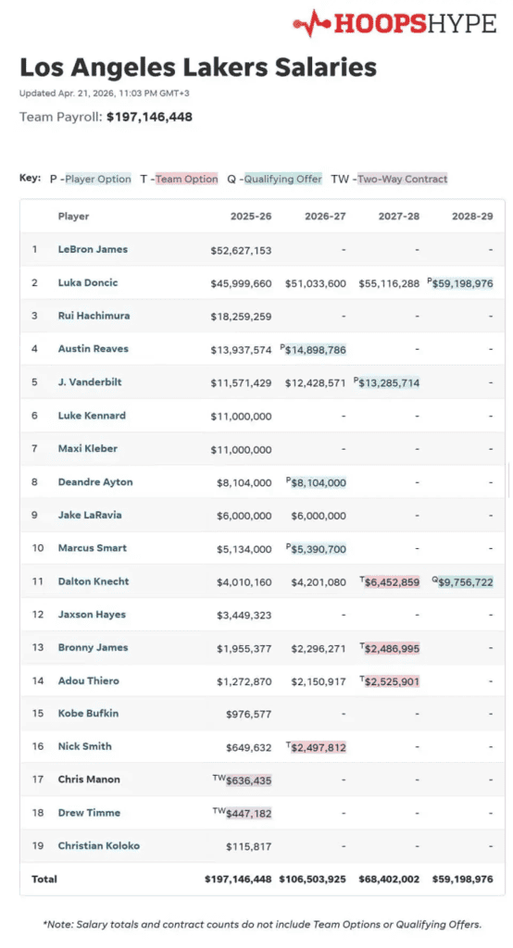Screen dimensions: 513x948
Task: Click Drew Timme's two-way salary cell
Action: click(249, 814)
